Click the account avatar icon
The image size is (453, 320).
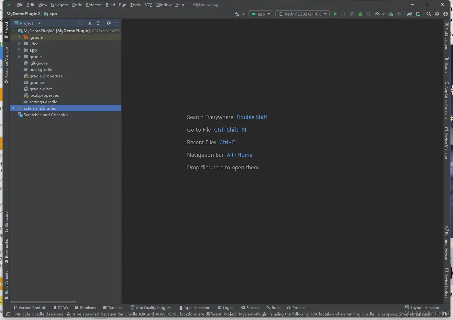[446, 14]
